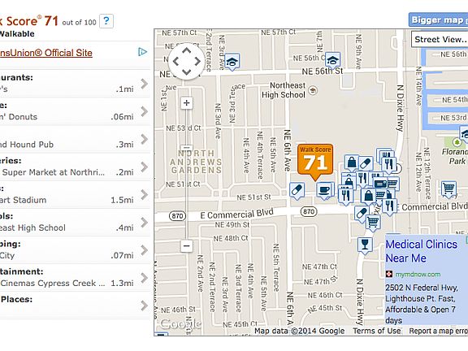Open the TransUnion Official Site ad link
Image resolution: width=468 pixels, height=351 pixels.
(x=46, y=53)
